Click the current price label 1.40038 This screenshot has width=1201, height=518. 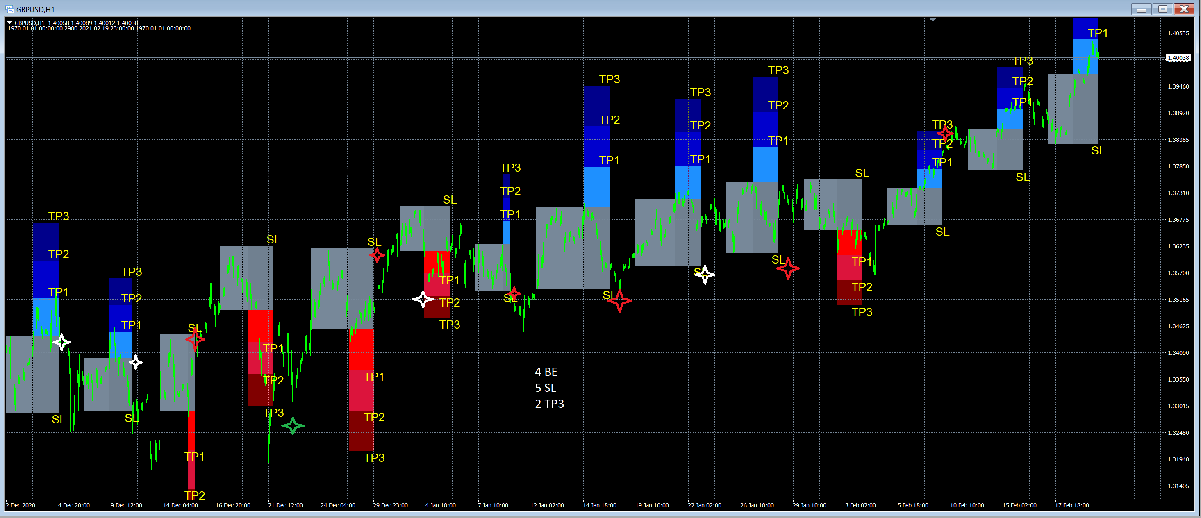[x=1178, y=58]
